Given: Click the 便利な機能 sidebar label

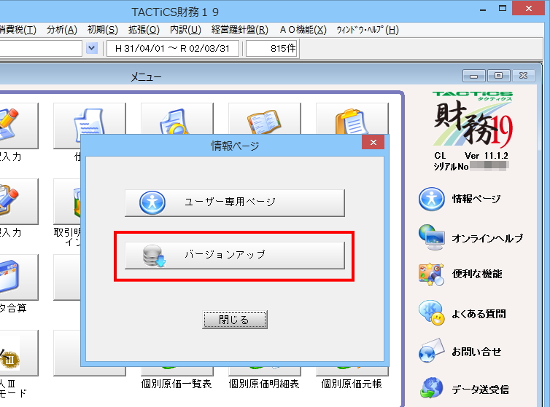Looking at the screenshot, I should coord(477,274).
